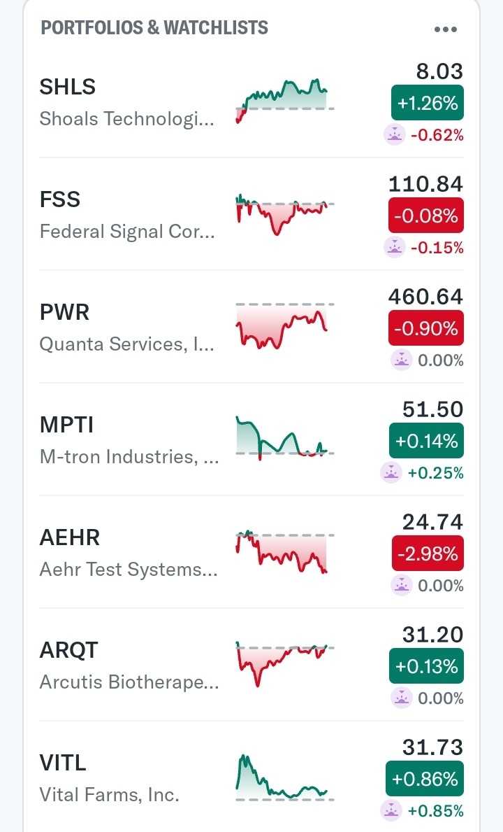Click the SHLS after-hours sunset icon

click(x=395, y=134)
